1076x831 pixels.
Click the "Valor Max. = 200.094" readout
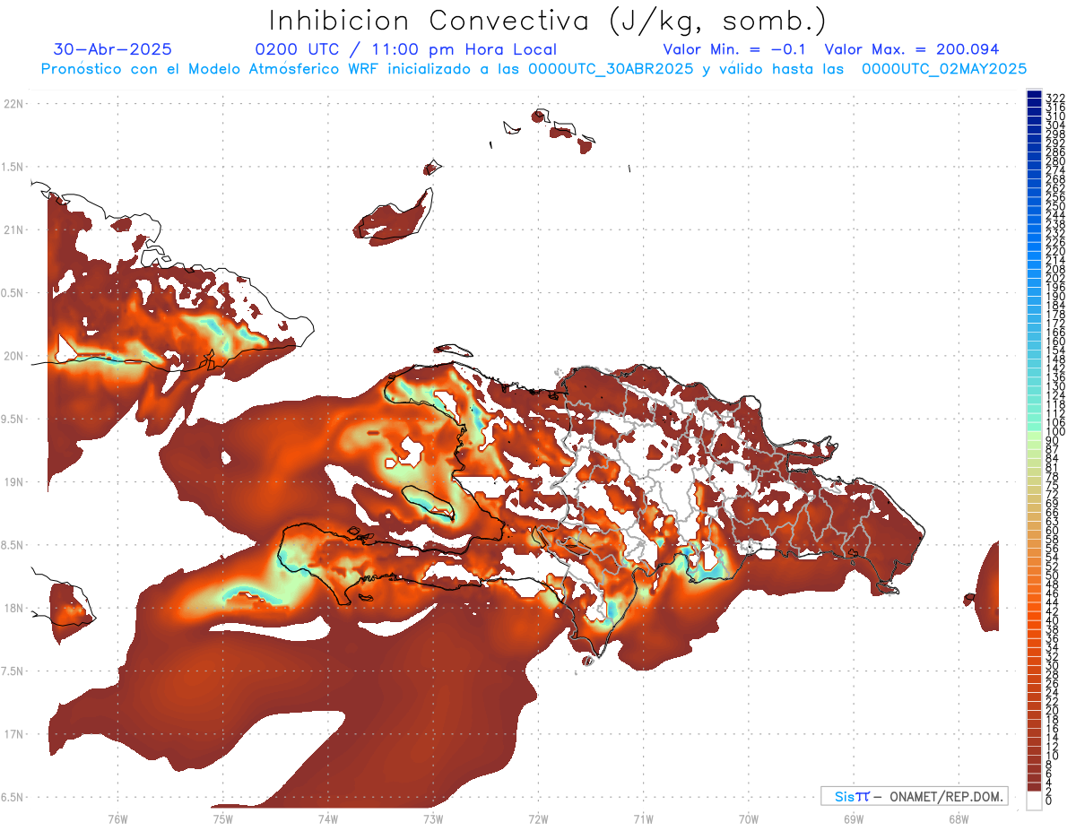click(x=912, y=49)
